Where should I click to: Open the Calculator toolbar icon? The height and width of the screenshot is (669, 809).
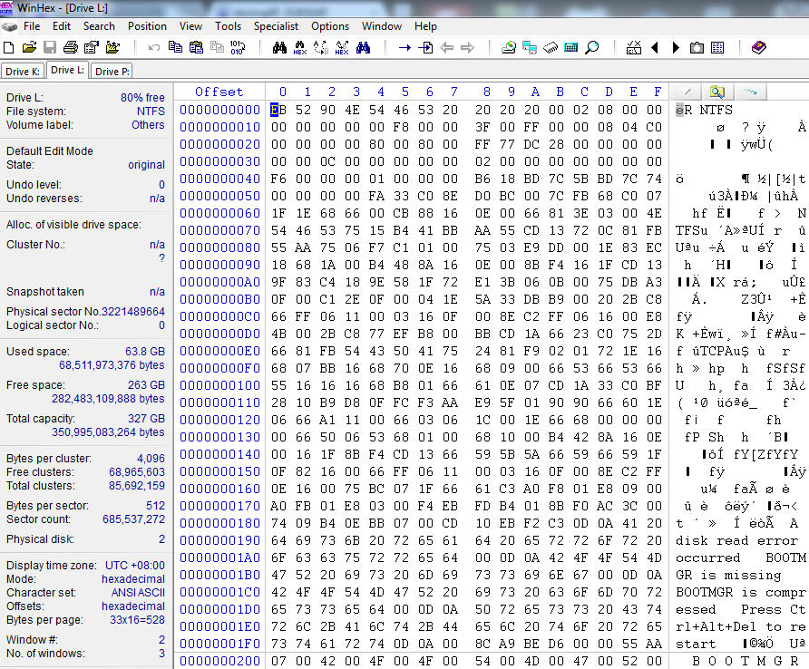571,48
